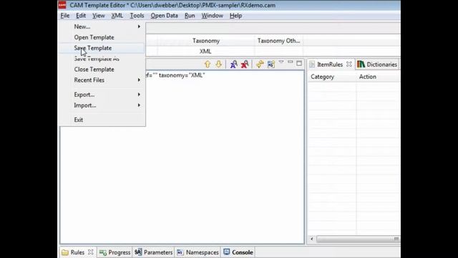Close the ItemRules tab with its X
This screenshot has width=458, height=258.
349,64
